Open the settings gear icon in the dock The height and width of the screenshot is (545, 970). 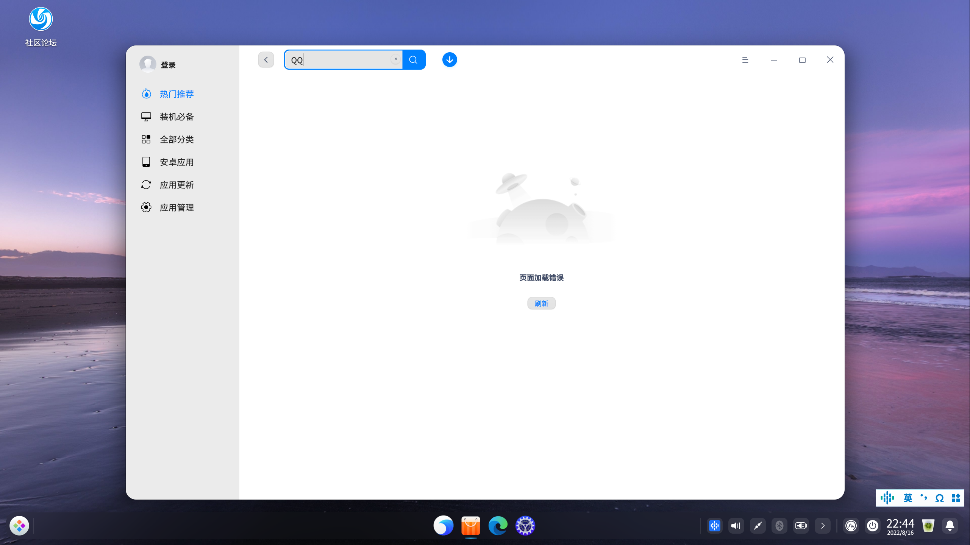[525, 525]
